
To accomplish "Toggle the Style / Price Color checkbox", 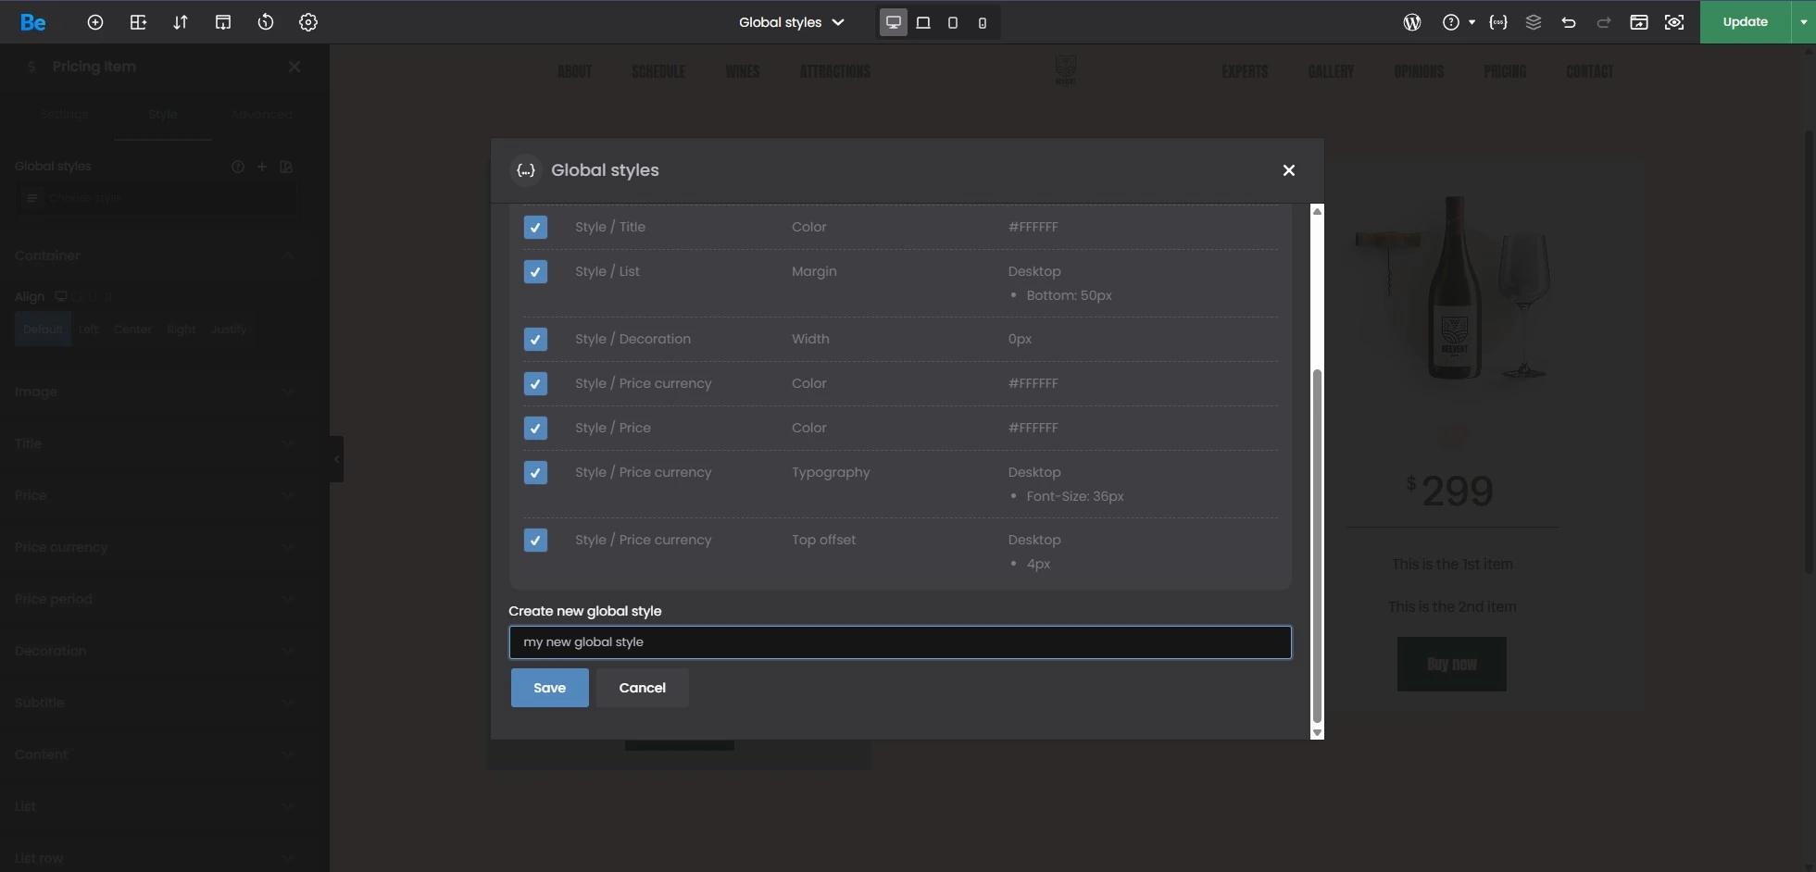I will 535,429.
